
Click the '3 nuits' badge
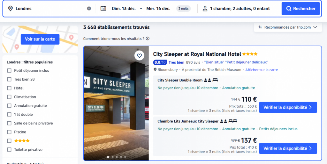point(184,9)
